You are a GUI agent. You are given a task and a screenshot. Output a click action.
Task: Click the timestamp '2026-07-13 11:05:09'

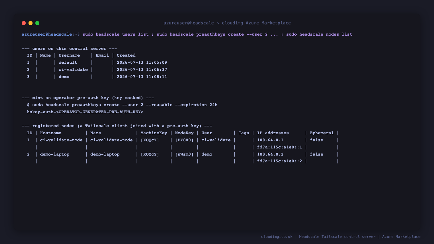pyautogui.click(x=142, y=62)
